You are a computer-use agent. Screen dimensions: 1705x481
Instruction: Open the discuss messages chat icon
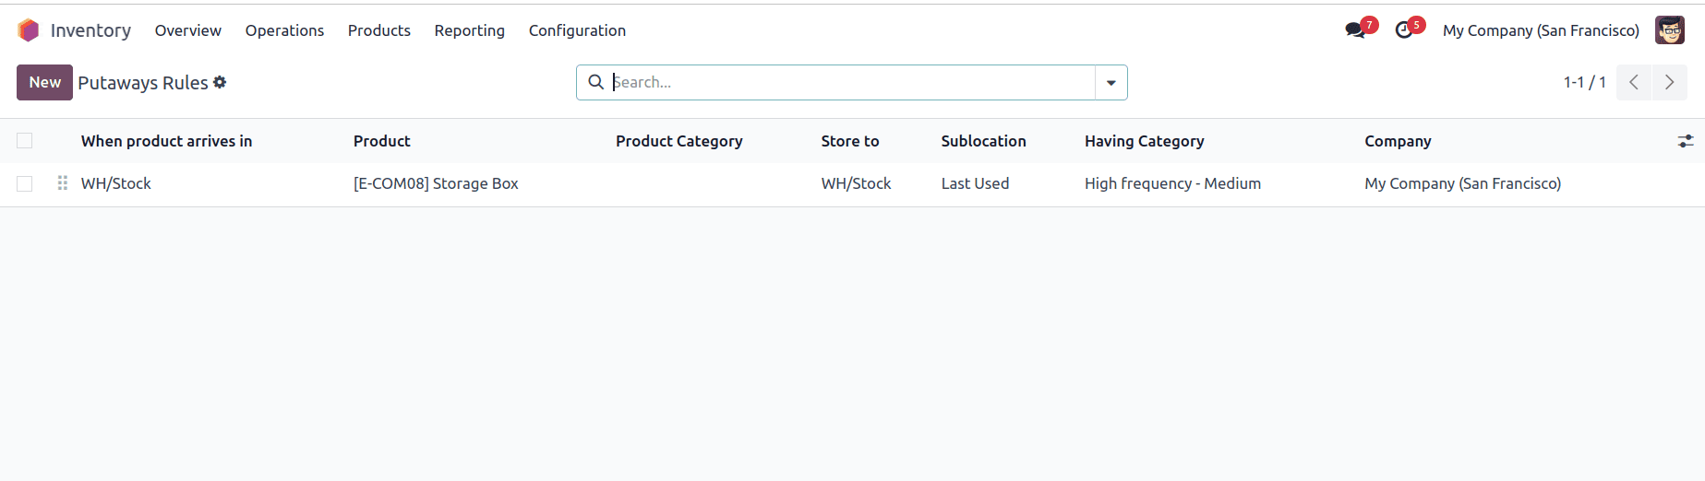1355,30
